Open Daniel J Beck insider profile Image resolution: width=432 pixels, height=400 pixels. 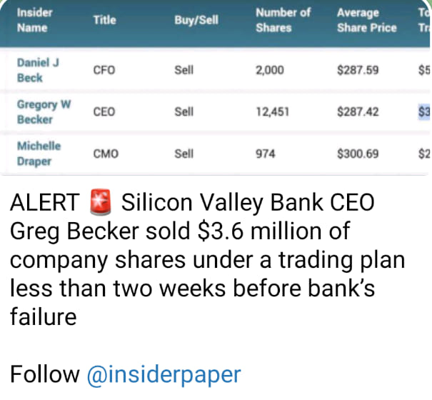coord(38,70)
